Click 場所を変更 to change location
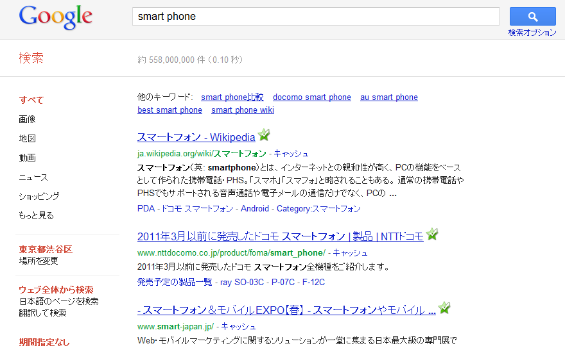 pos(39,261)
